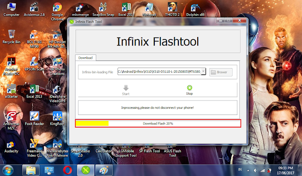Open HP Photo Creations shortcut
The width and height of the screenshot is (302, 176).
coord(57,66)
